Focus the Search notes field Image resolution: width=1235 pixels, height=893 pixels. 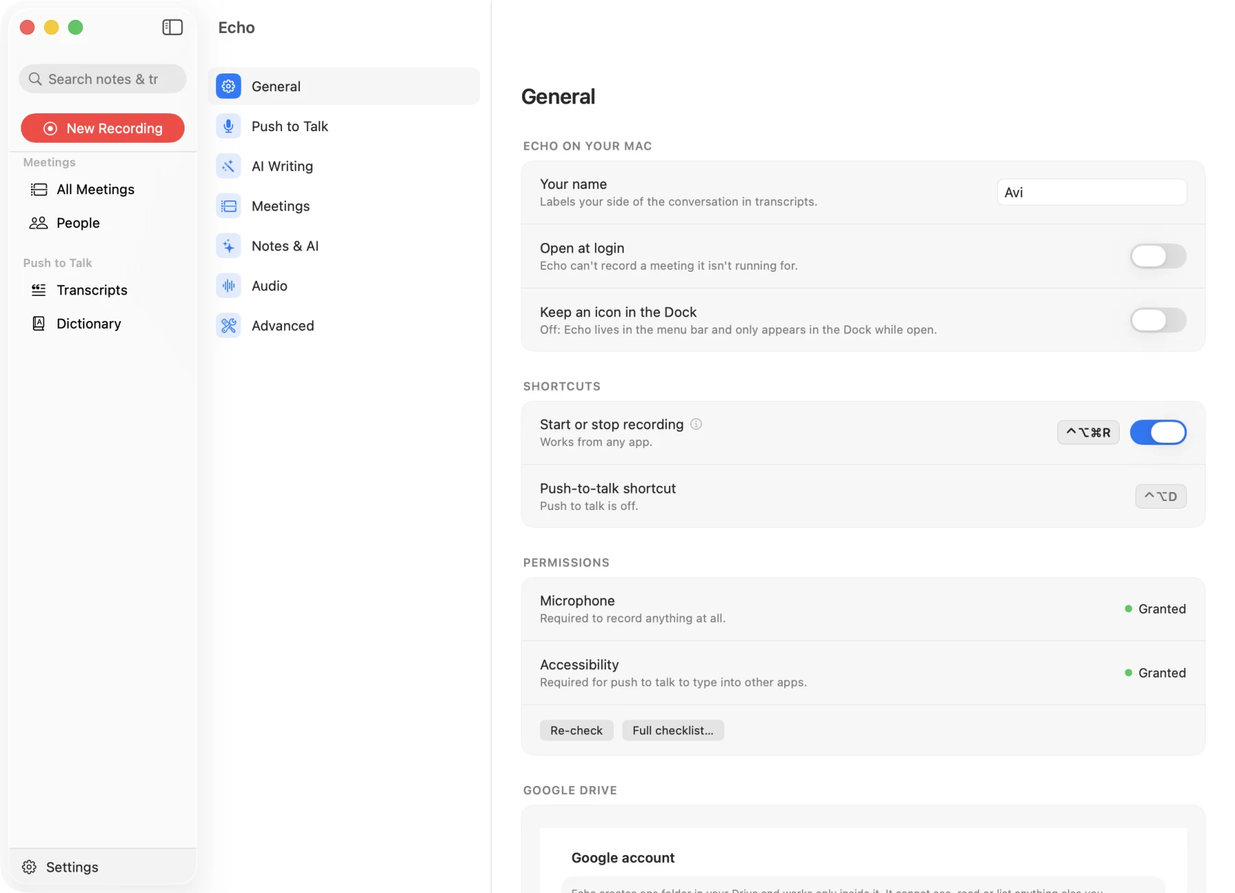pos(103,79)
